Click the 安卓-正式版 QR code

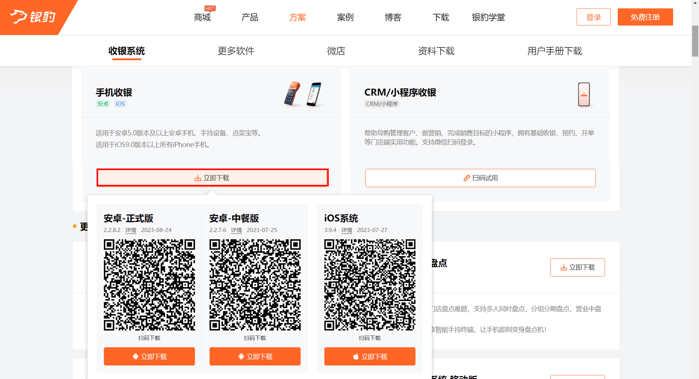pos(149,285)
